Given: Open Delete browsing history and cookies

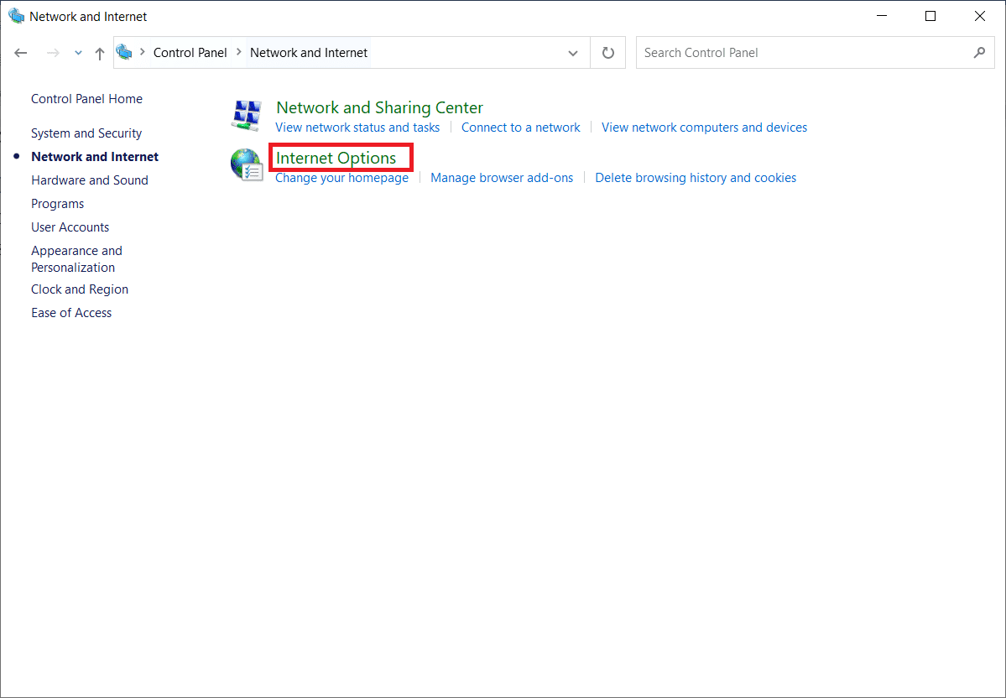Looking at the screenshot, I should [696, 178].
